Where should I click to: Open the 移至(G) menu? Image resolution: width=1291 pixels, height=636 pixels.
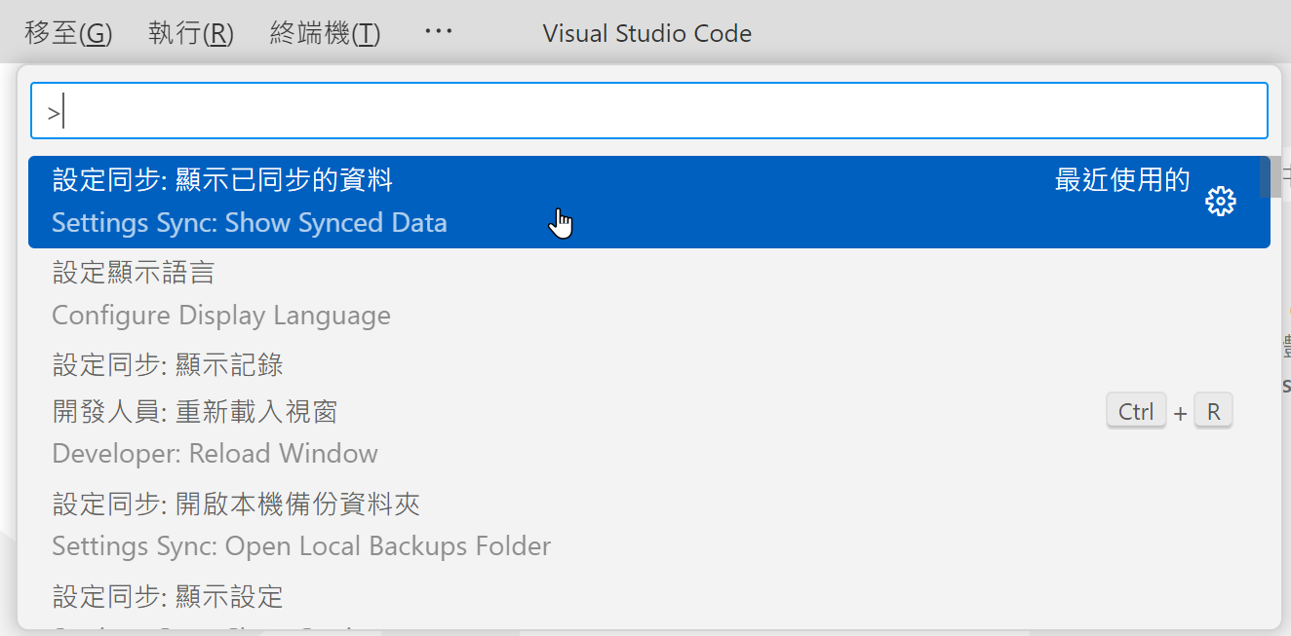[68, 33]
